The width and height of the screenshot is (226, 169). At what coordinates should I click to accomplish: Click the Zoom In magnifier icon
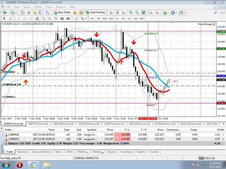coord(131,12)
